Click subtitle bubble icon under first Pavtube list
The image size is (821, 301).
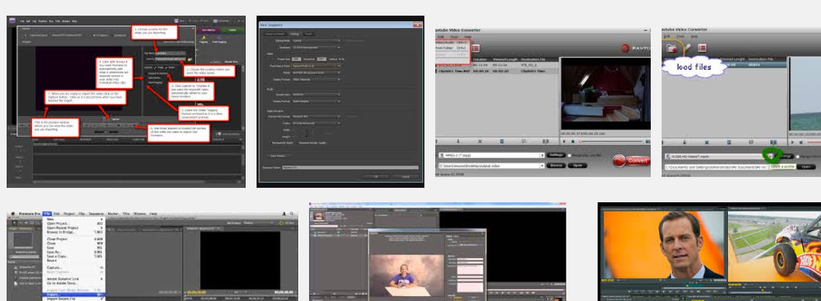pyautogui.click(x=524, y=141)
